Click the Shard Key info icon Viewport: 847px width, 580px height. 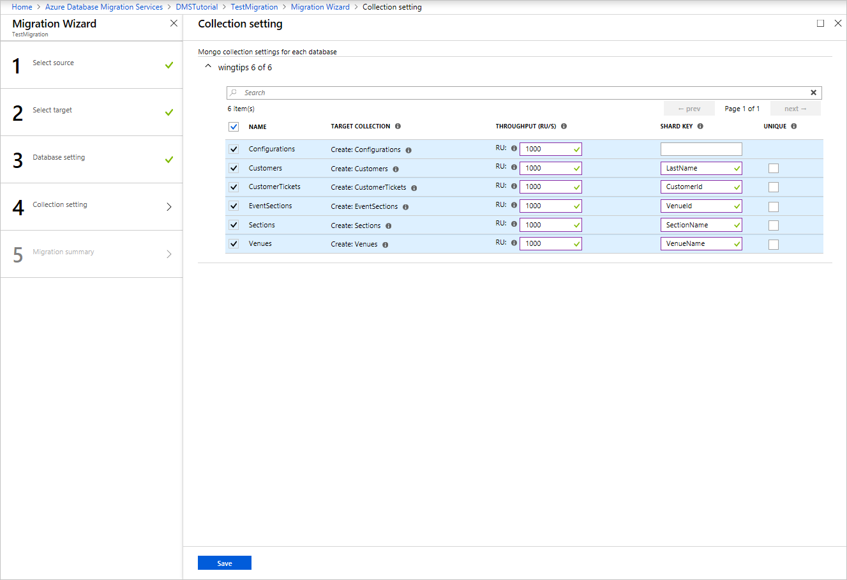coord(700,126)
